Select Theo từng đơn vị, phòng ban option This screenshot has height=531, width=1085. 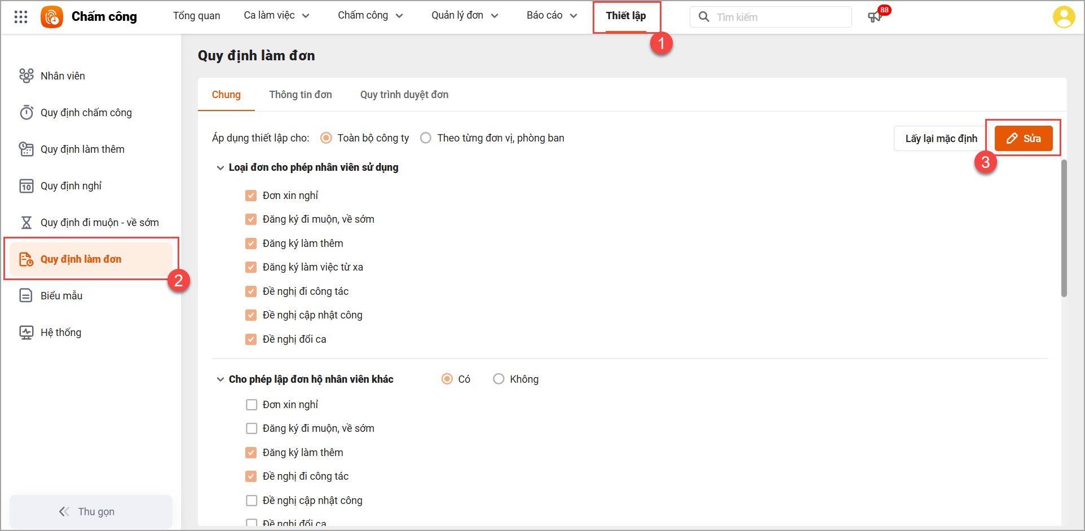(x=426, y=138)
